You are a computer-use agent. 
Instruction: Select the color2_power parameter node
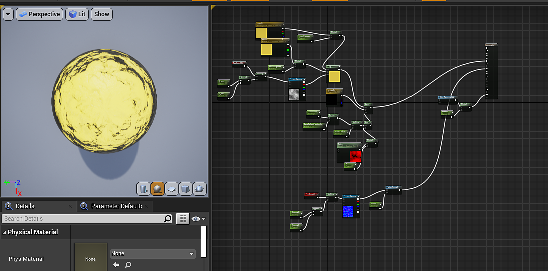pyautogui.click(x=276, y=68)
